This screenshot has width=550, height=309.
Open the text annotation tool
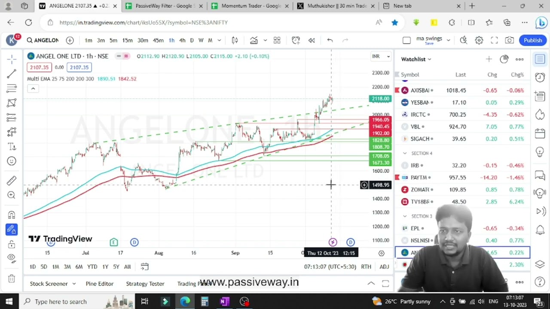(x=12, y=147)
